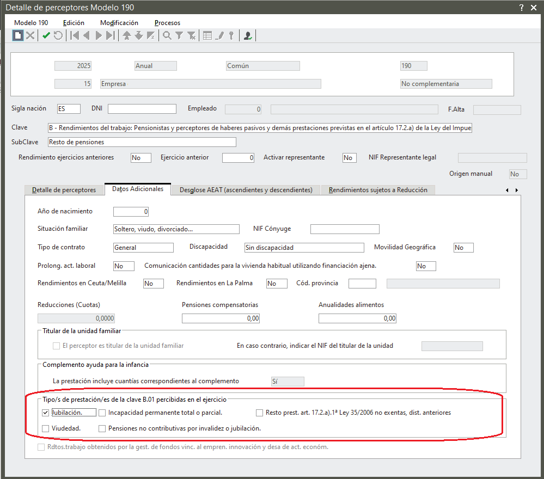Click the magnifying glass search icon
This screenshot has height=479, width=544.
click(167, 35)
